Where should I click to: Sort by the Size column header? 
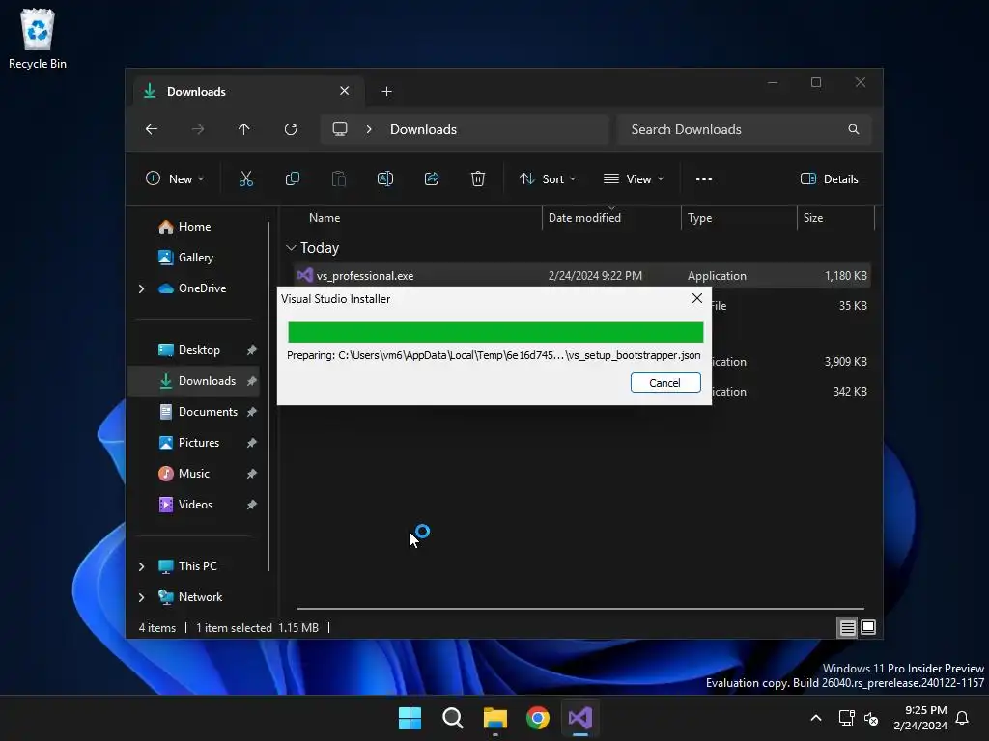click(x=813, y=218)
